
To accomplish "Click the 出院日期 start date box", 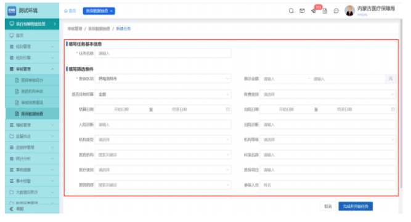I will click(287, 109).
